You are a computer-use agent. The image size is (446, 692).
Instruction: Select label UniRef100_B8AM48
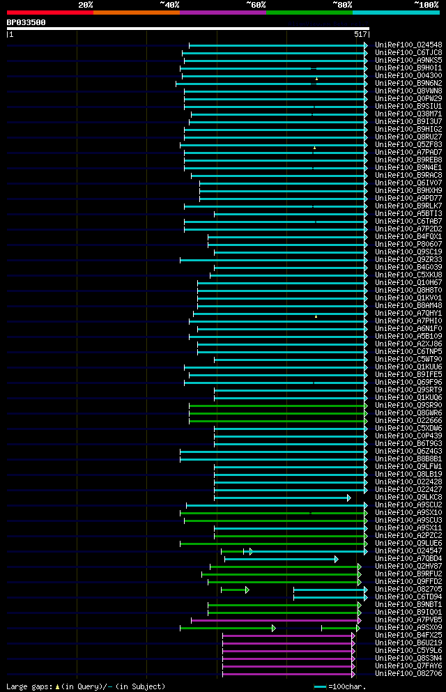pyautogui.click(x=408, y=305)
